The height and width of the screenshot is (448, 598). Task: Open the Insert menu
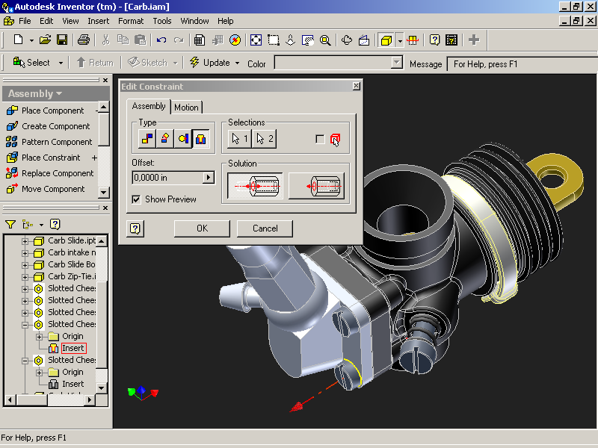pyautogui.click(x=99, y=21)
